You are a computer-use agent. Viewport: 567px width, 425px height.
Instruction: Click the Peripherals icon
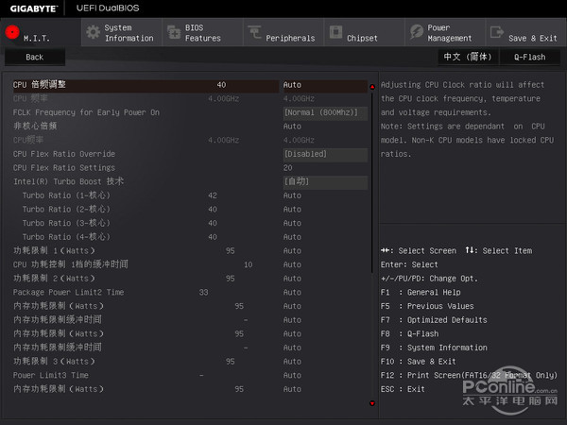(x=255, y=32)
